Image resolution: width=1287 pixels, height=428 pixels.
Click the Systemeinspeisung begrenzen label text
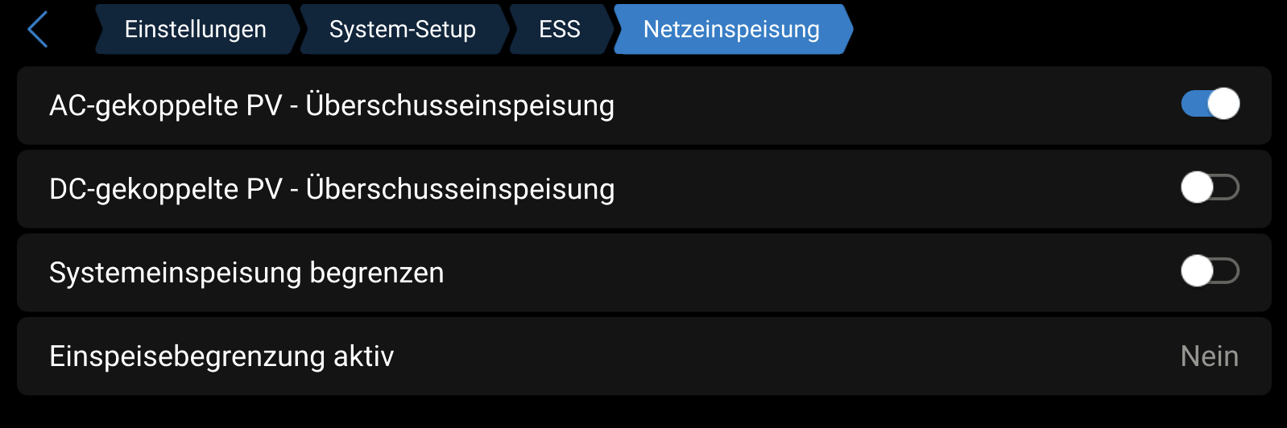coord(246,273)
